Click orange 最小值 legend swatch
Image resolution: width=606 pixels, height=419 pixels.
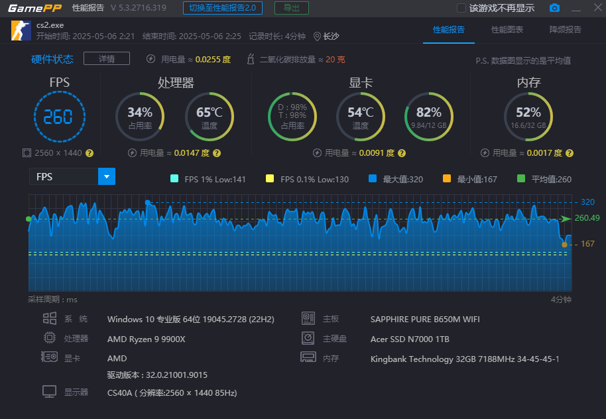[447, 178]
